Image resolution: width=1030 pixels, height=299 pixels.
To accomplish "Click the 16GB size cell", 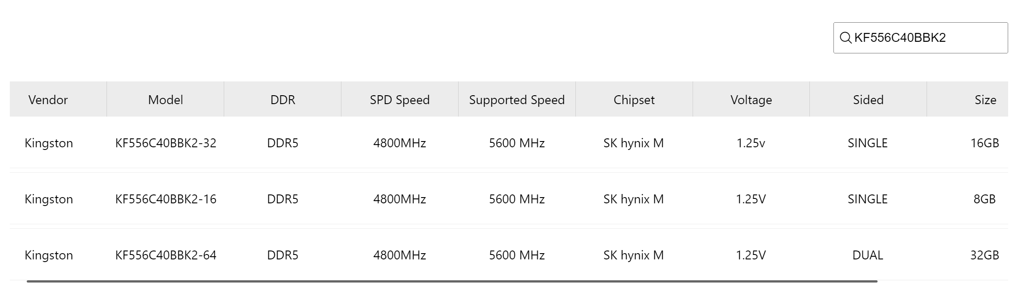I will [x=985, y=143].
